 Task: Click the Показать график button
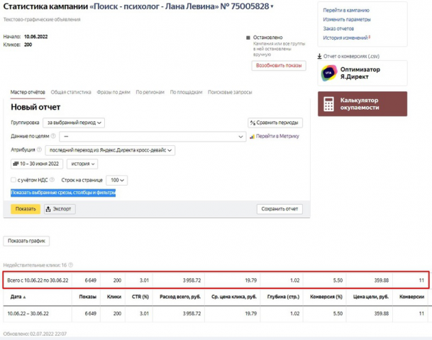[x=26, y=241]
